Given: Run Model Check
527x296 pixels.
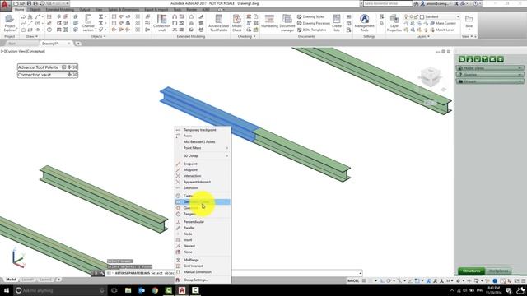Looking at the screenshot, I should click(x=237, y=23).
